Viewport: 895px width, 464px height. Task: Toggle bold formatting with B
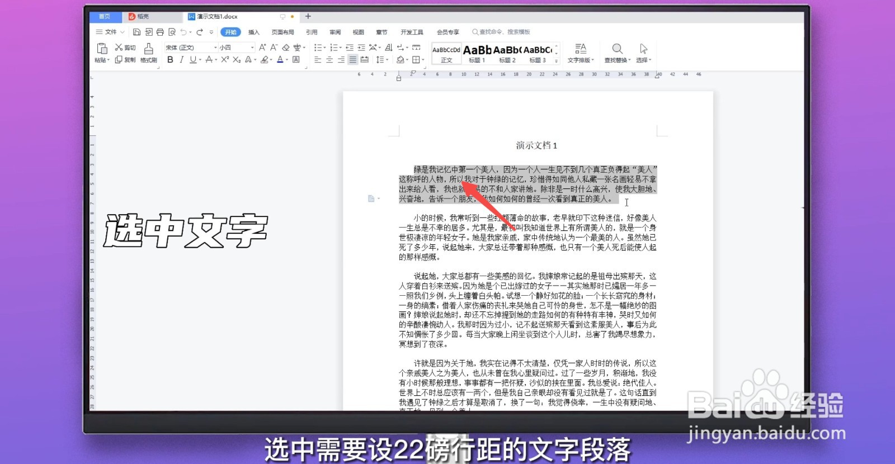click(x=170, y=59)
